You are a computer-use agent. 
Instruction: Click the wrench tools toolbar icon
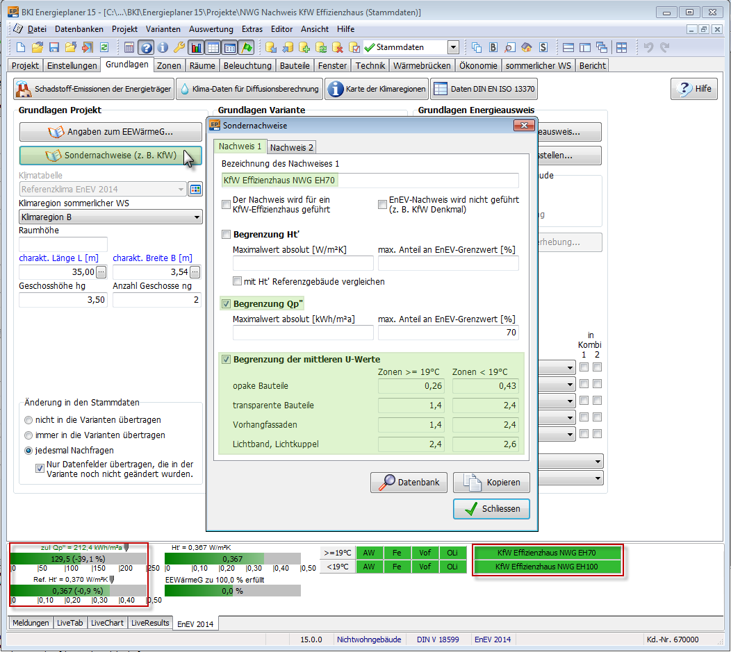click(x=179, y=47)
